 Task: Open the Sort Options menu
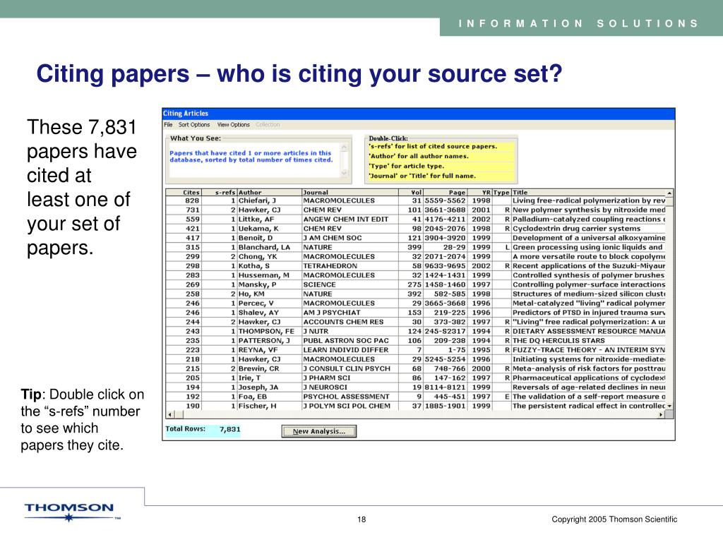click(194, 125)
